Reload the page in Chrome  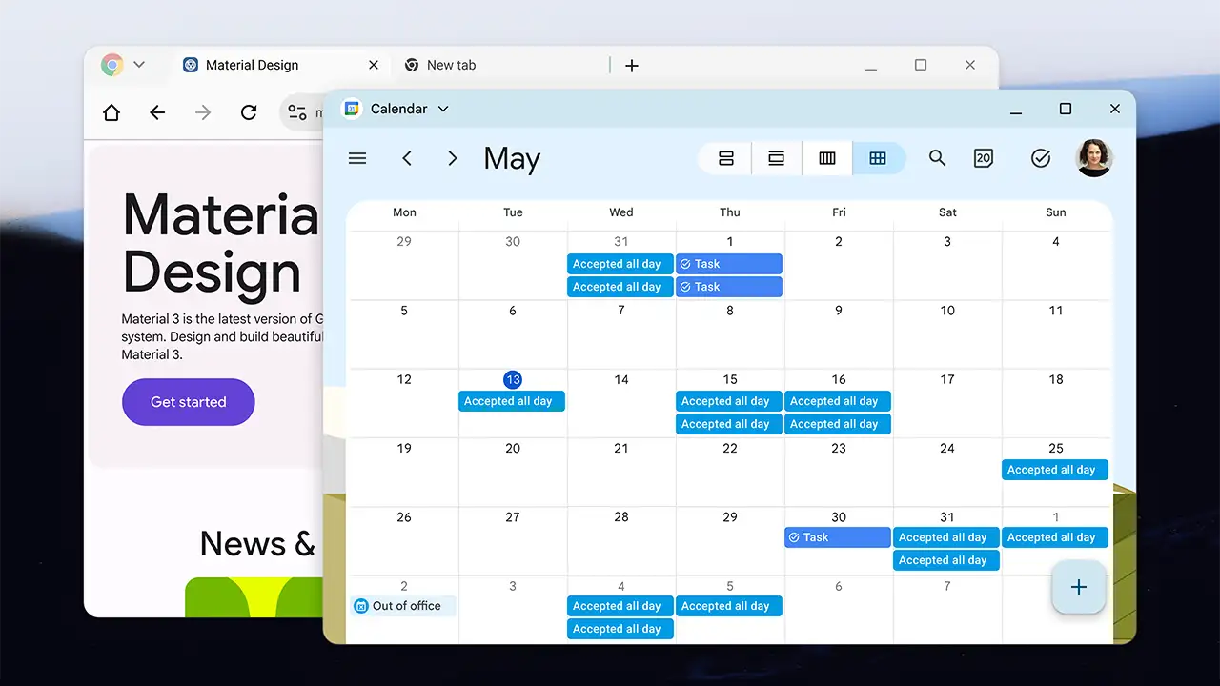tap(249, 112)
